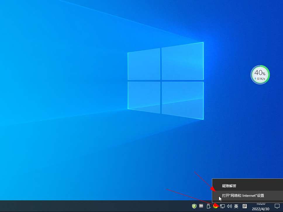Toggle the 英 language mode indicator
The width and height of the screenshot is (283, 212).
click(x=236, y=206)
